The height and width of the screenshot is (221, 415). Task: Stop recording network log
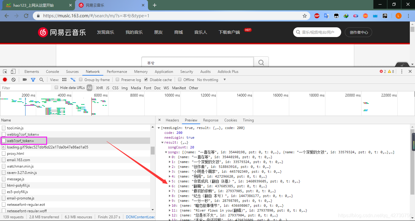tap(5, 80)
